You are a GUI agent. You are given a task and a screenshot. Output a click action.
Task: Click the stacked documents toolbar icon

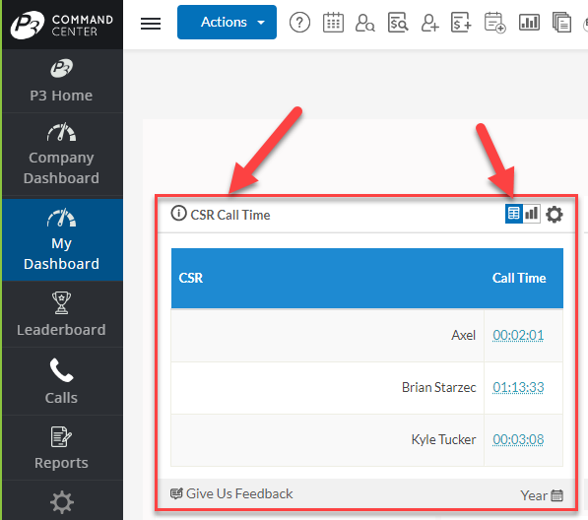(561, 23)
